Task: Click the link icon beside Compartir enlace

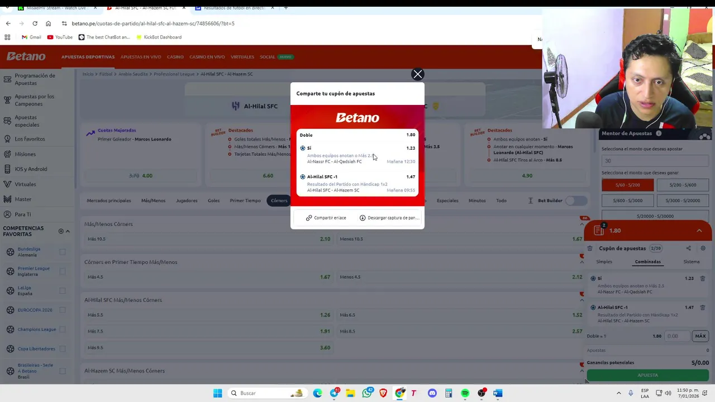Action: (x=309, y=218)
